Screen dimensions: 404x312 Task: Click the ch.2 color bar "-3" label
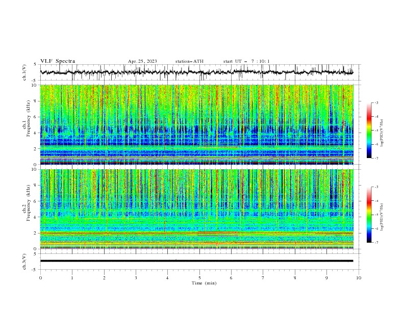[x=376, y=187]
